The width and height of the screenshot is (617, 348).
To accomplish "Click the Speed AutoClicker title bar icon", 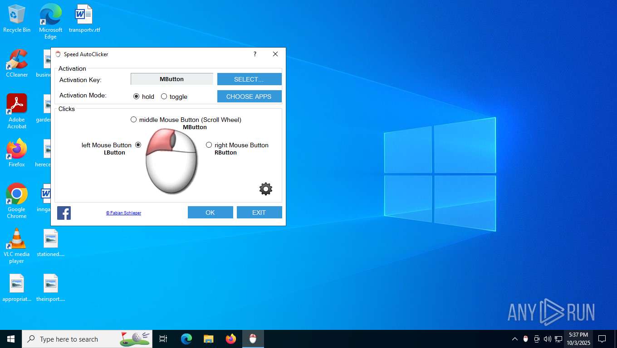I will point(58,54).
